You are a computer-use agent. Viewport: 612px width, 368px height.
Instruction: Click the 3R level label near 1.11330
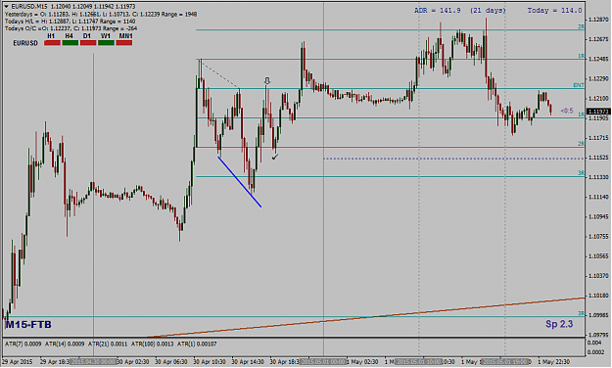tap(582, 173)
